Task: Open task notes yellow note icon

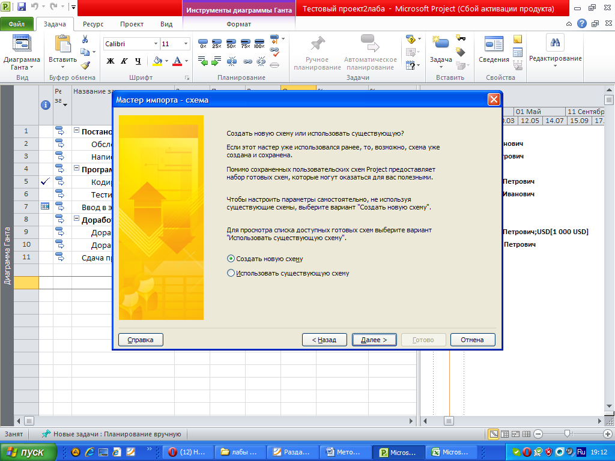Action: (518, 39)
